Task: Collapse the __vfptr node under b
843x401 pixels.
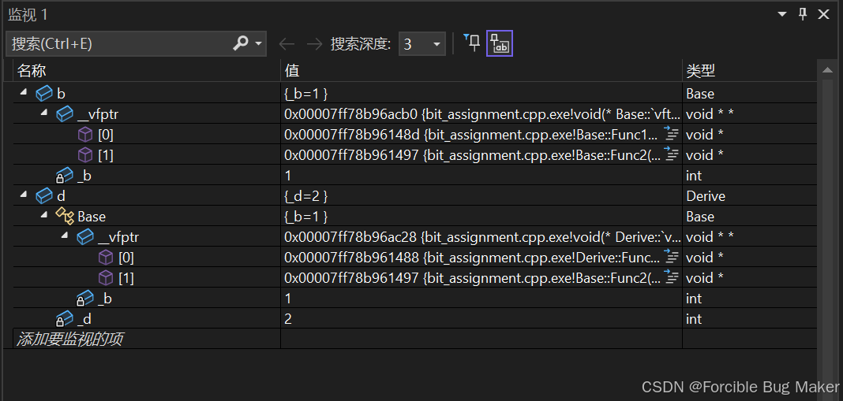Action: click(x=44, y=113)
